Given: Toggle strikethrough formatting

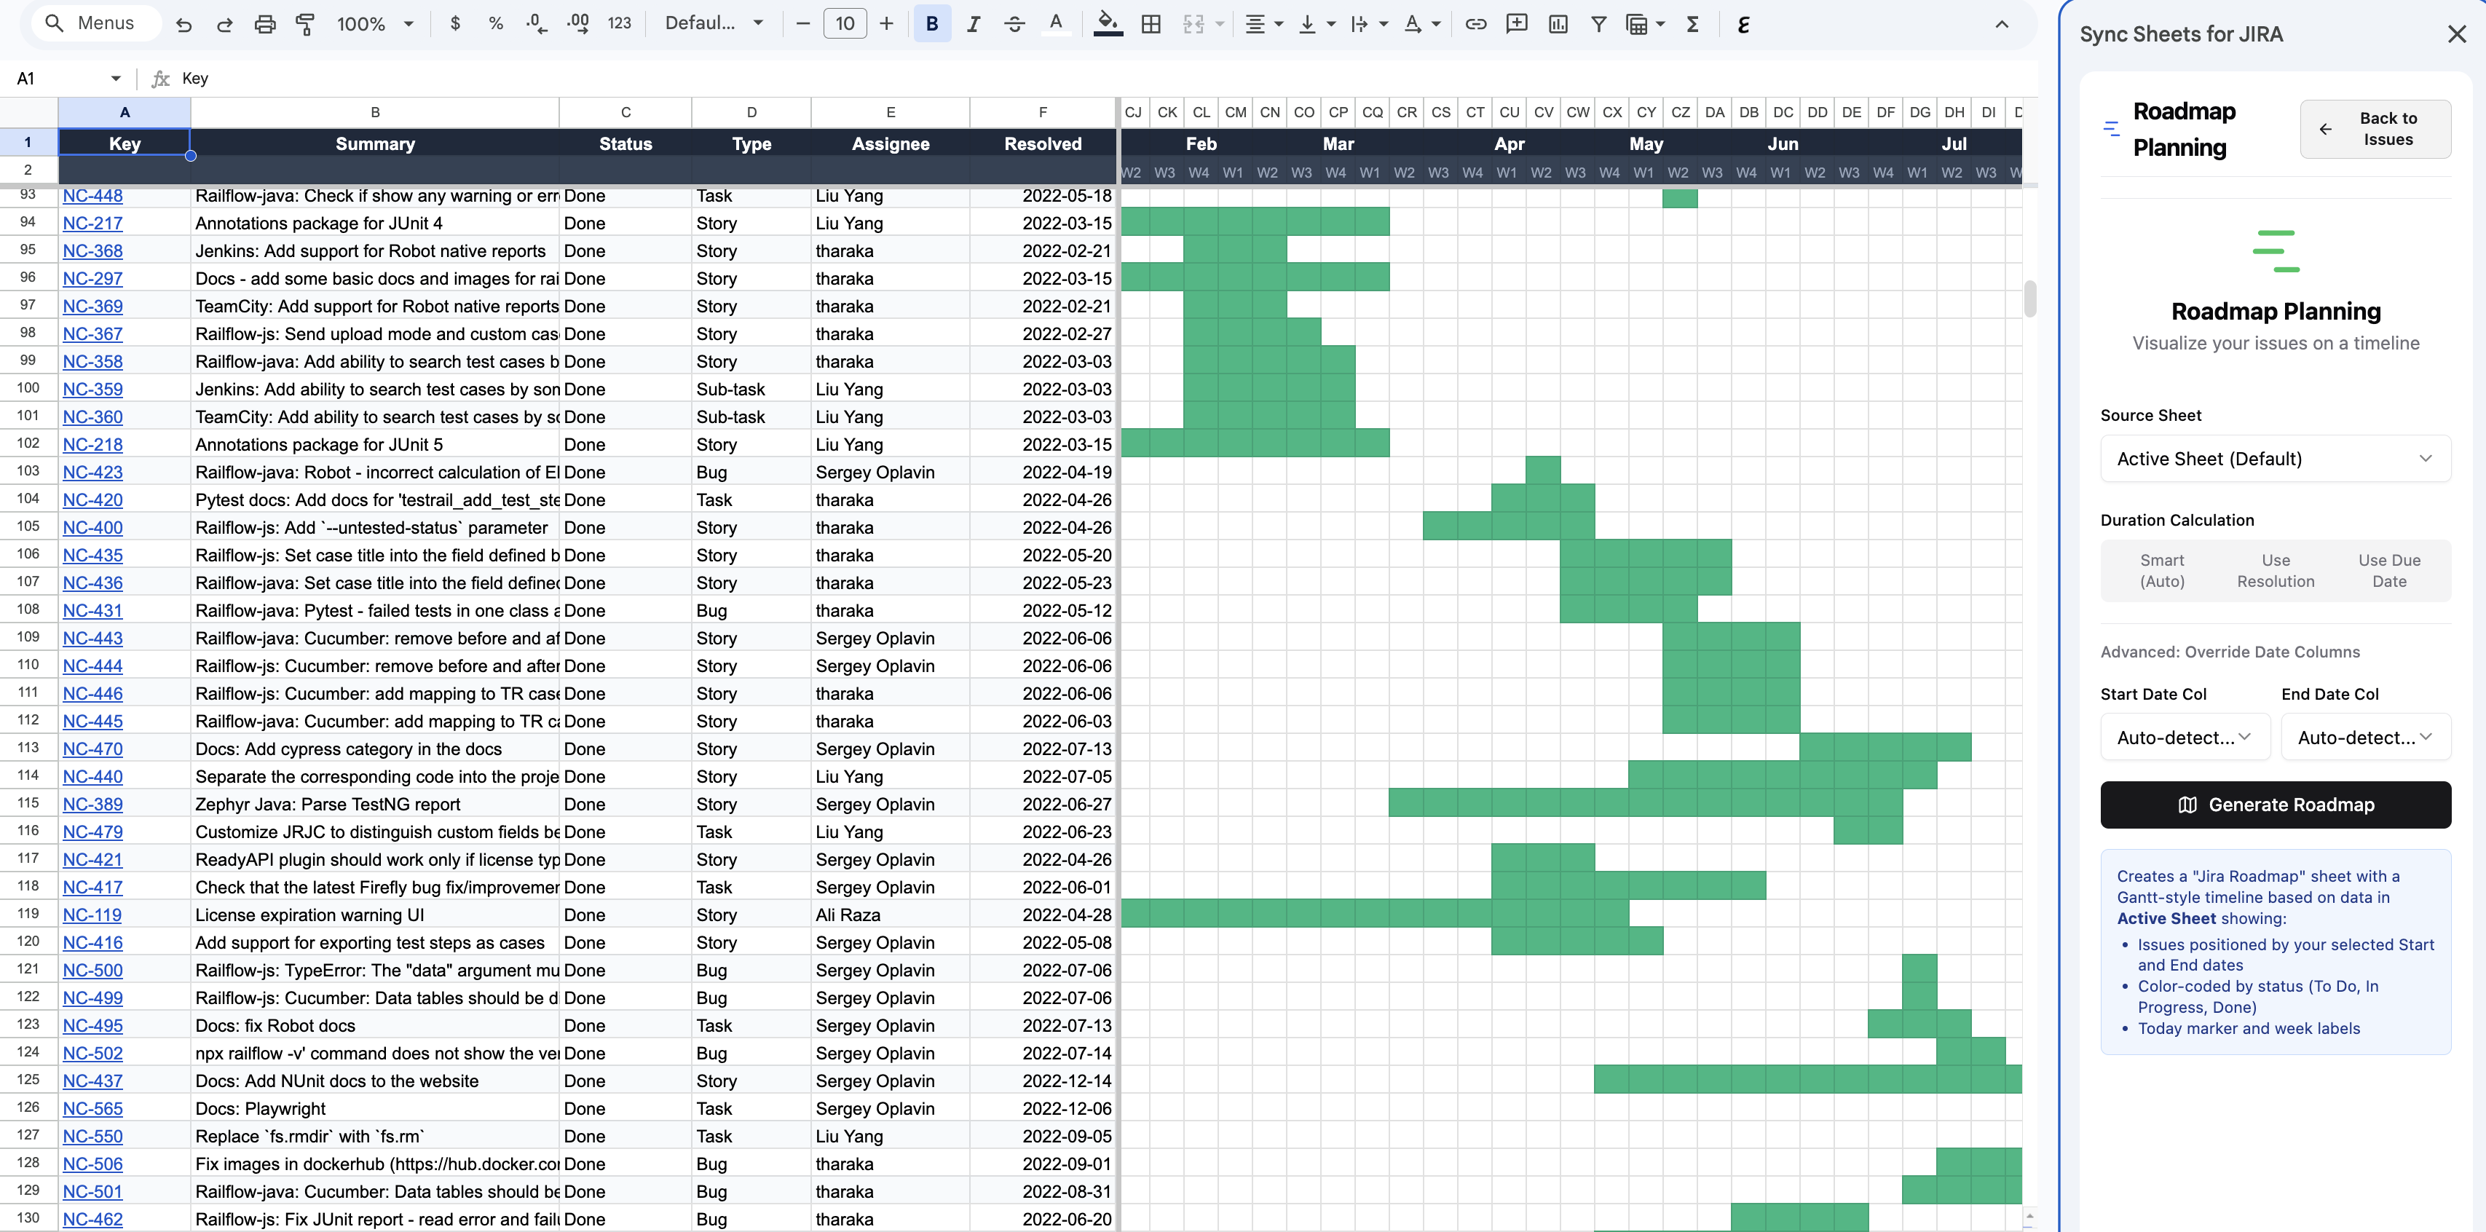Looking at the screenshot, I should tap(1014, 23).
